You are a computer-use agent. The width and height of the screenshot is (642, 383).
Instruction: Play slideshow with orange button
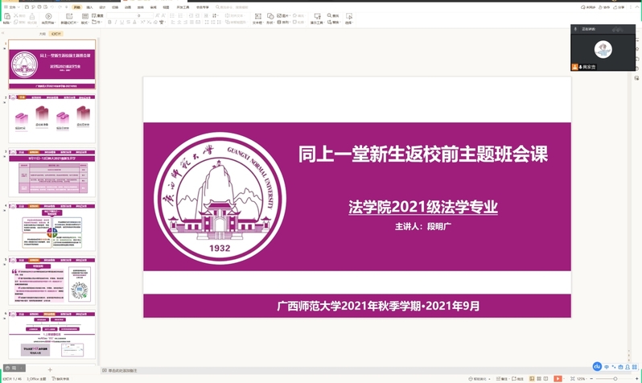coord(558,378)
